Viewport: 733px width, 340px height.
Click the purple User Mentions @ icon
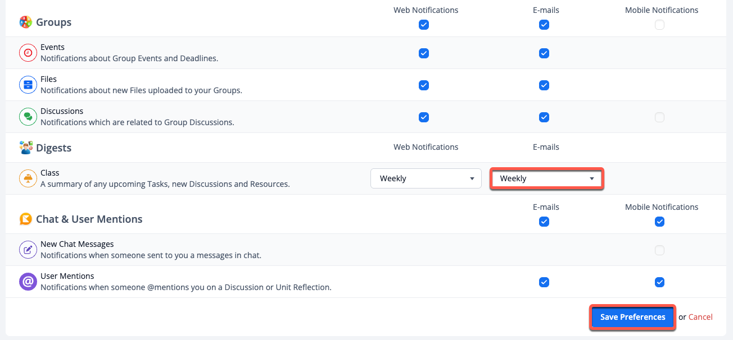pyautogui.click(x=28, y=282)
